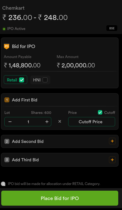Click the multiply symbol between lot and price

point(60,121)
